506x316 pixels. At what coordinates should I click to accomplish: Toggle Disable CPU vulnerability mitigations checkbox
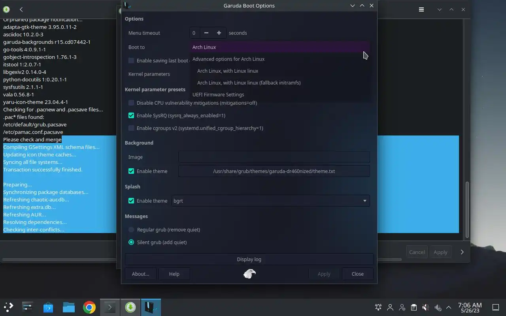click(x=131, y=103)
